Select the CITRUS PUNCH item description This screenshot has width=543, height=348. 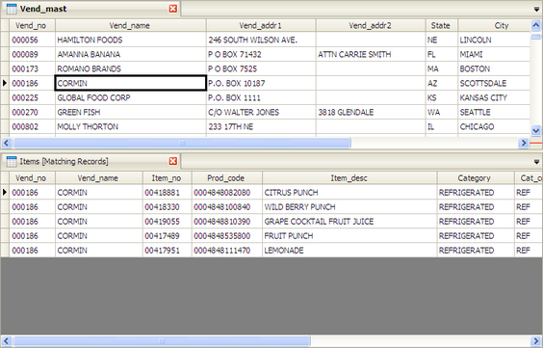[x=349, y=193]
